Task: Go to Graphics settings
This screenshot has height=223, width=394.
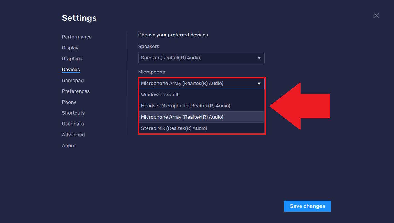Action: [72, 59]
